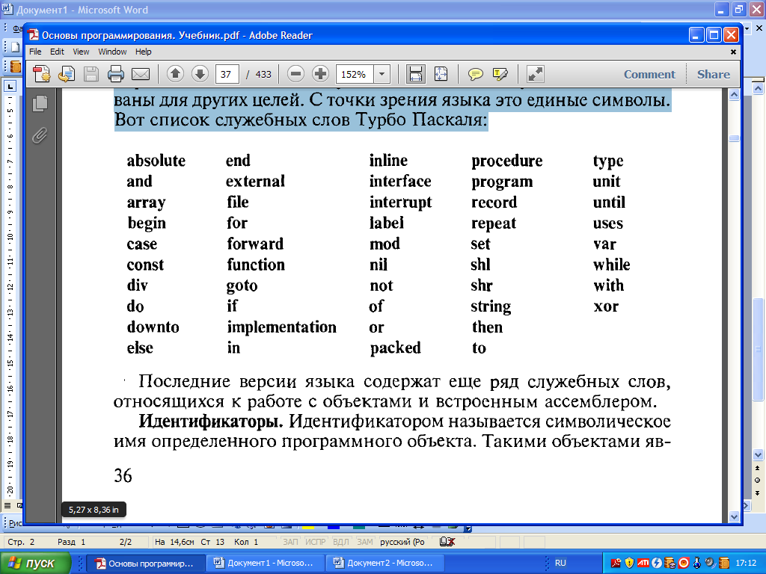Viewport: 766px width, 574px height.
Task: Click the clock showing 17:12
Action: coord(746,563)
